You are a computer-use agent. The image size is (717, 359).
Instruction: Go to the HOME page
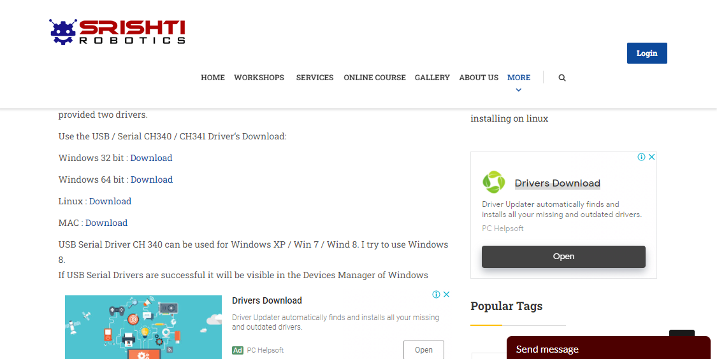tap(213, 78)
